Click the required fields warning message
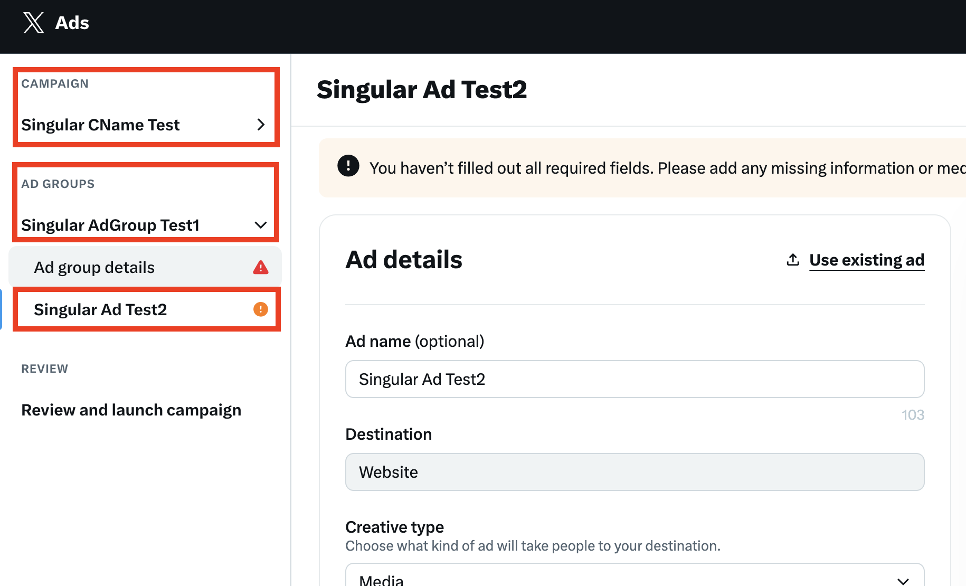This screenshot has width=966, height=586. tap(668, 168)
